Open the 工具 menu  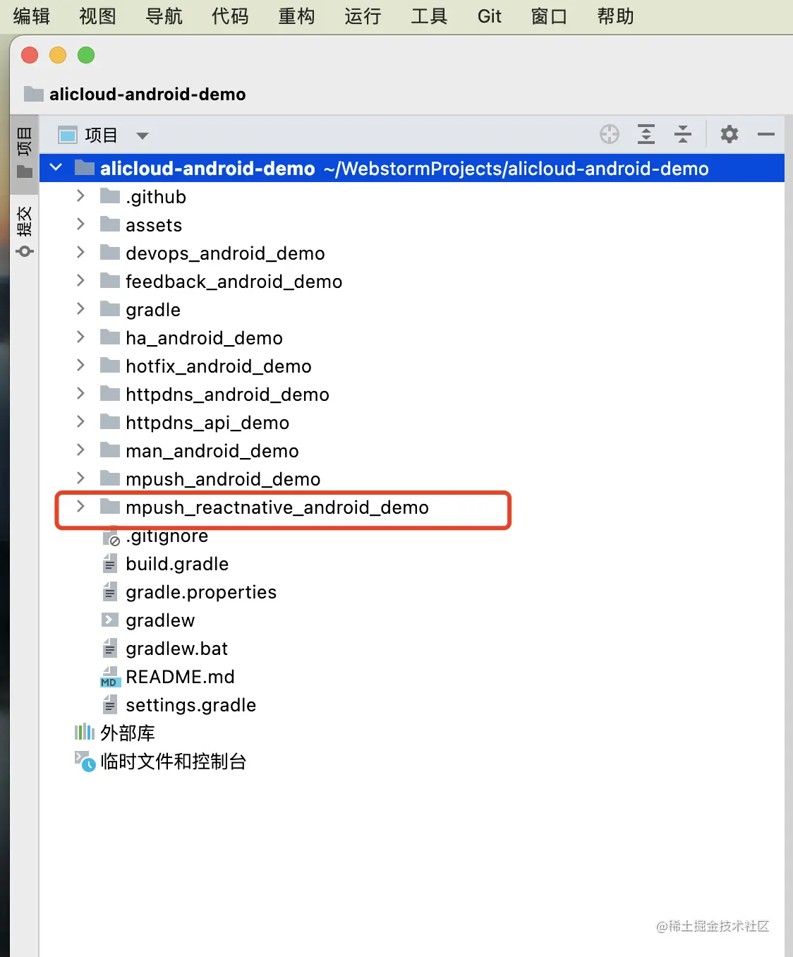point(429,16)
